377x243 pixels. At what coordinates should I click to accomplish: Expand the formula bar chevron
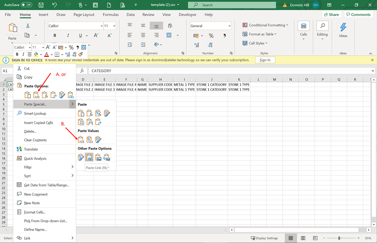click(x=373, y=71)
